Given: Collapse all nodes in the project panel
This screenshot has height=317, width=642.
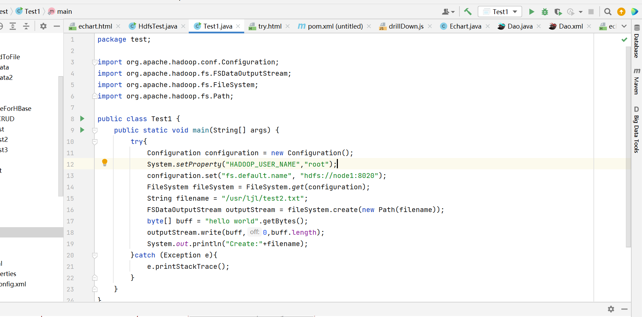Looking at the screenshot, I should [26, 26].
